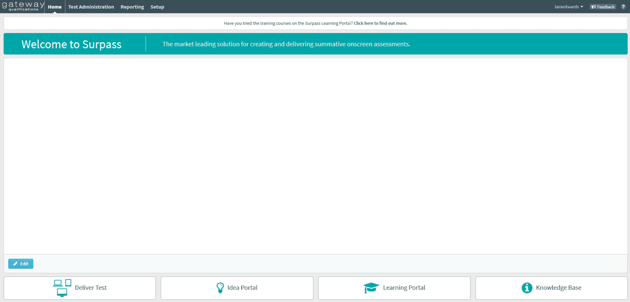Viewport: 630px width, 302px height.
Task: Open the Deliver Test tile
Action: [x=80, y=288]
